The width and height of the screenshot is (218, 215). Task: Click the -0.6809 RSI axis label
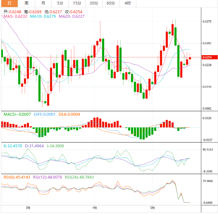pyautogui.click(x=207, y=203)
